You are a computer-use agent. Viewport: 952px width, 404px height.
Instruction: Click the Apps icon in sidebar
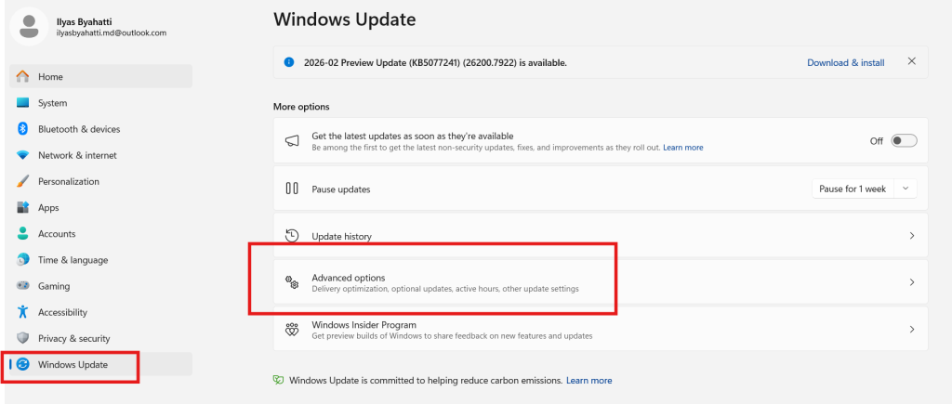22,207
